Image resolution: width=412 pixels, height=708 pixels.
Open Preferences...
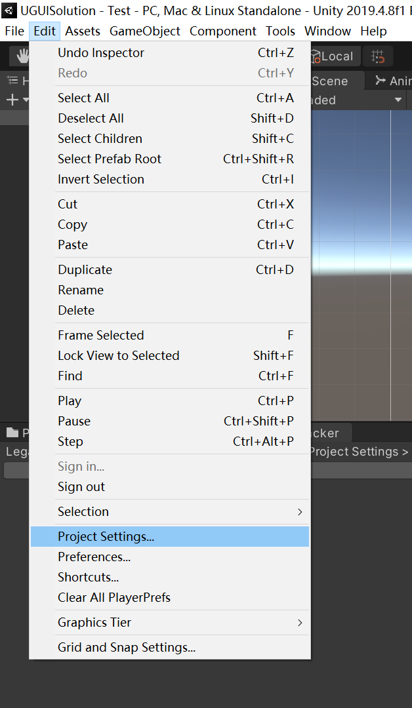coord(170,557)
